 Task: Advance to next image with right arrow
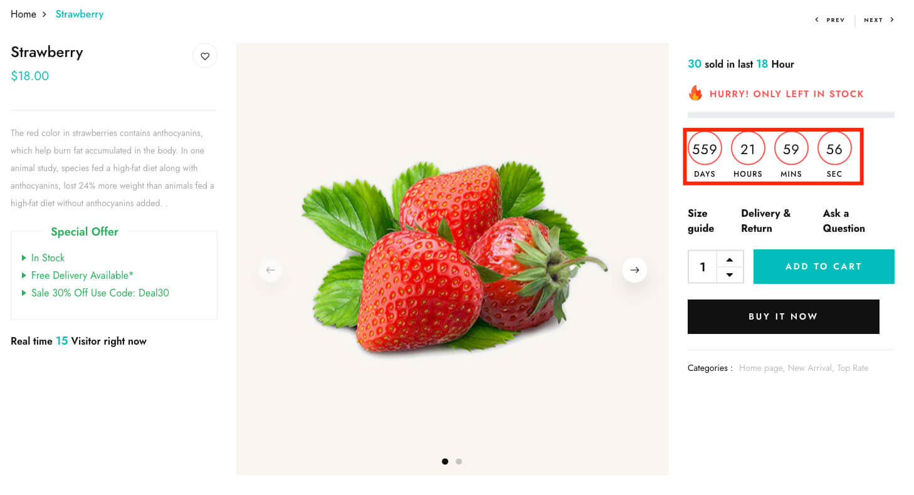[634, 270]
